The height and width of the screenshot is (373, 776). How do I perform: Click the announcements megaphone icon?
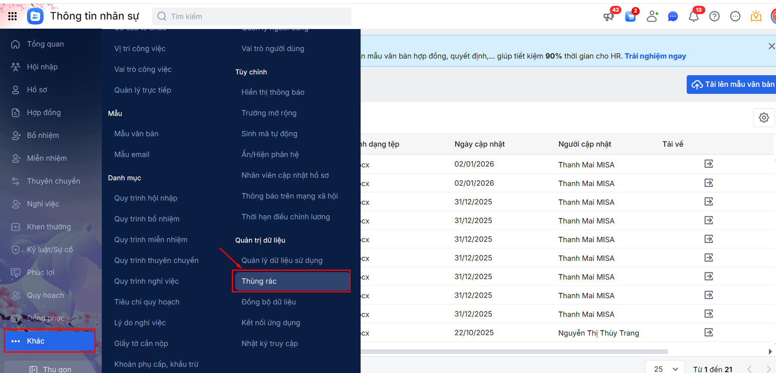pos(609,17)
